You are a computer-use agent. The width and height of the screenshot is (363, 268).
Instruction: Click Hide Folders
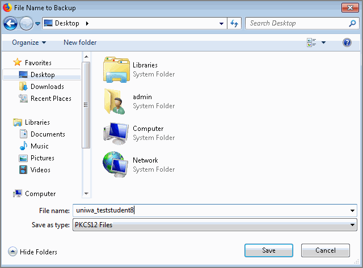(39, 252)
